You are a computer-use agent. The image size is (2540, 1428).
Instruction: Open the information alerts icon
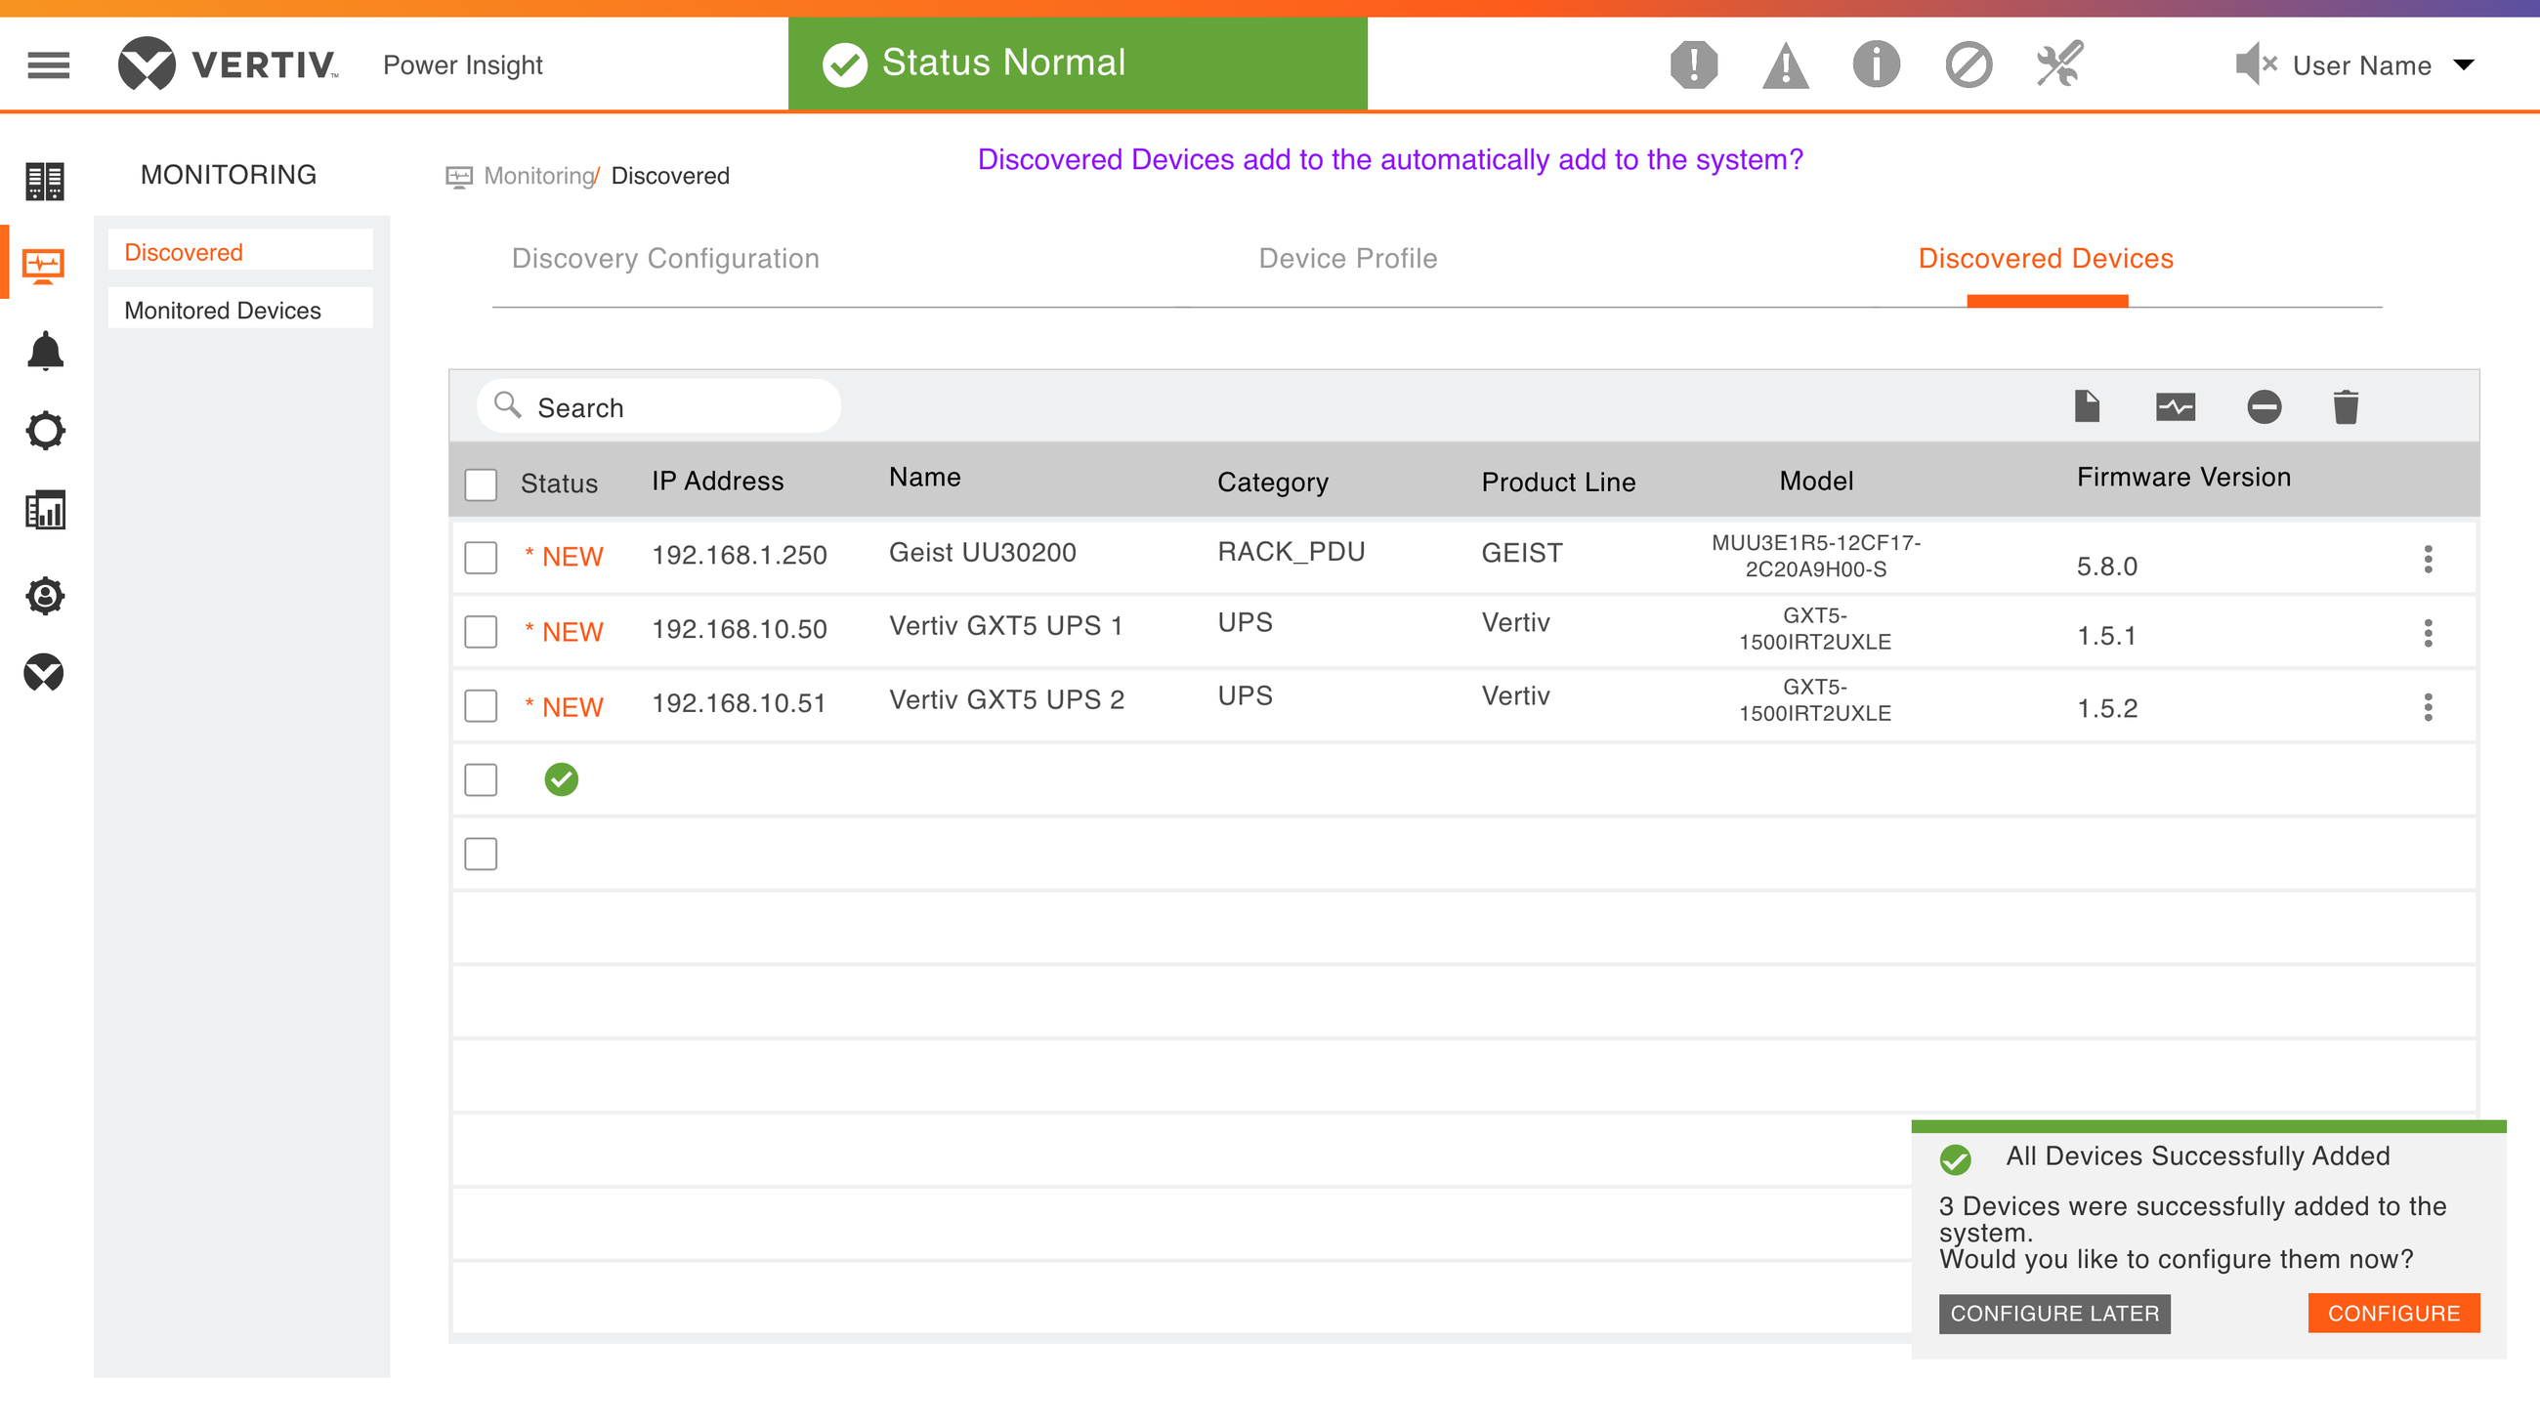coord(1876,65)
